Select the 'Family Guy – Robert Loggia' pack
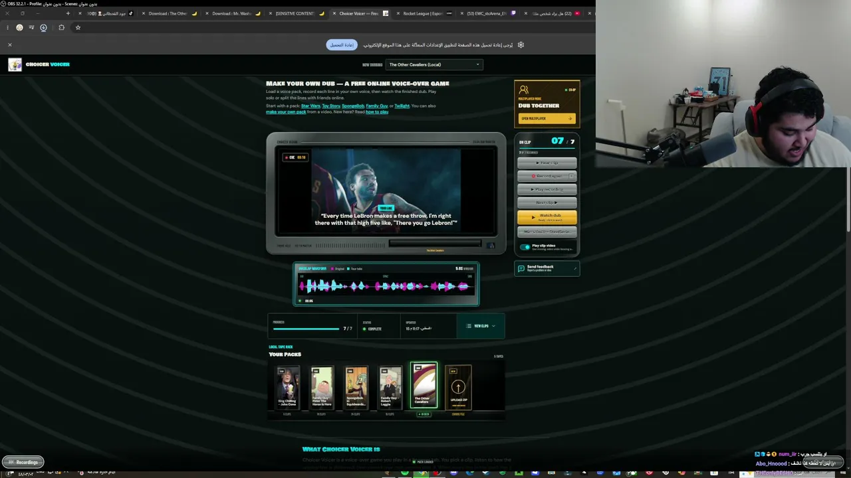Image resolution: width=851 pixels, height=478 pixels. [x=390, y=388]
